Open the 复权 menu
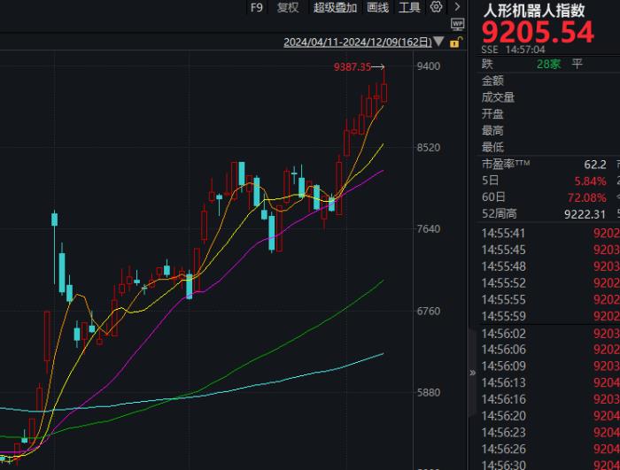This screenshot has width=620, height=470. 288,7
